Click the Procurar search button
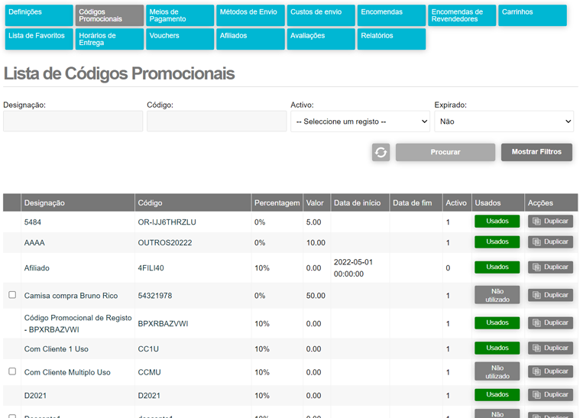Screen dimensions: 583x418 pyautogui.click(x=445, y=152)
